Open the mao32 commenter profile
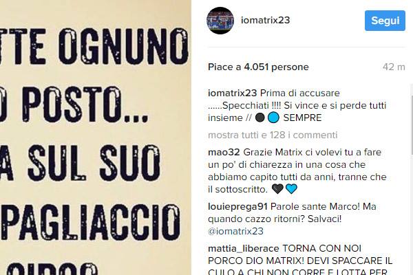Screen dimensions: 413x275 [224, 152]
